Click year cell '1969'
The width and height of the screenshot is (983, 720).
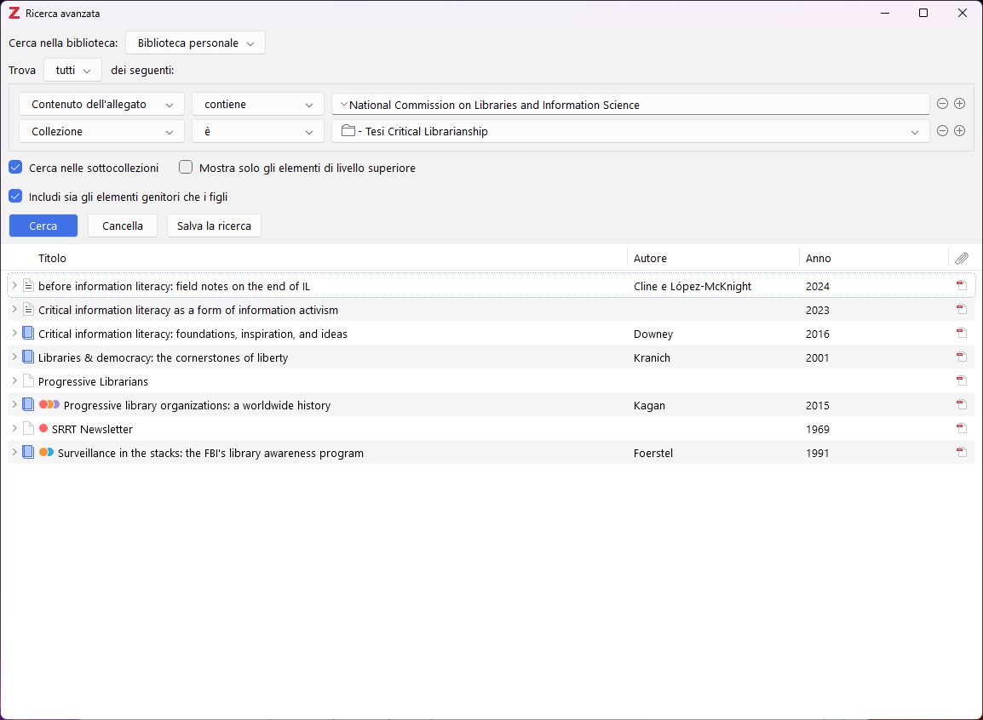click(818, 429)
